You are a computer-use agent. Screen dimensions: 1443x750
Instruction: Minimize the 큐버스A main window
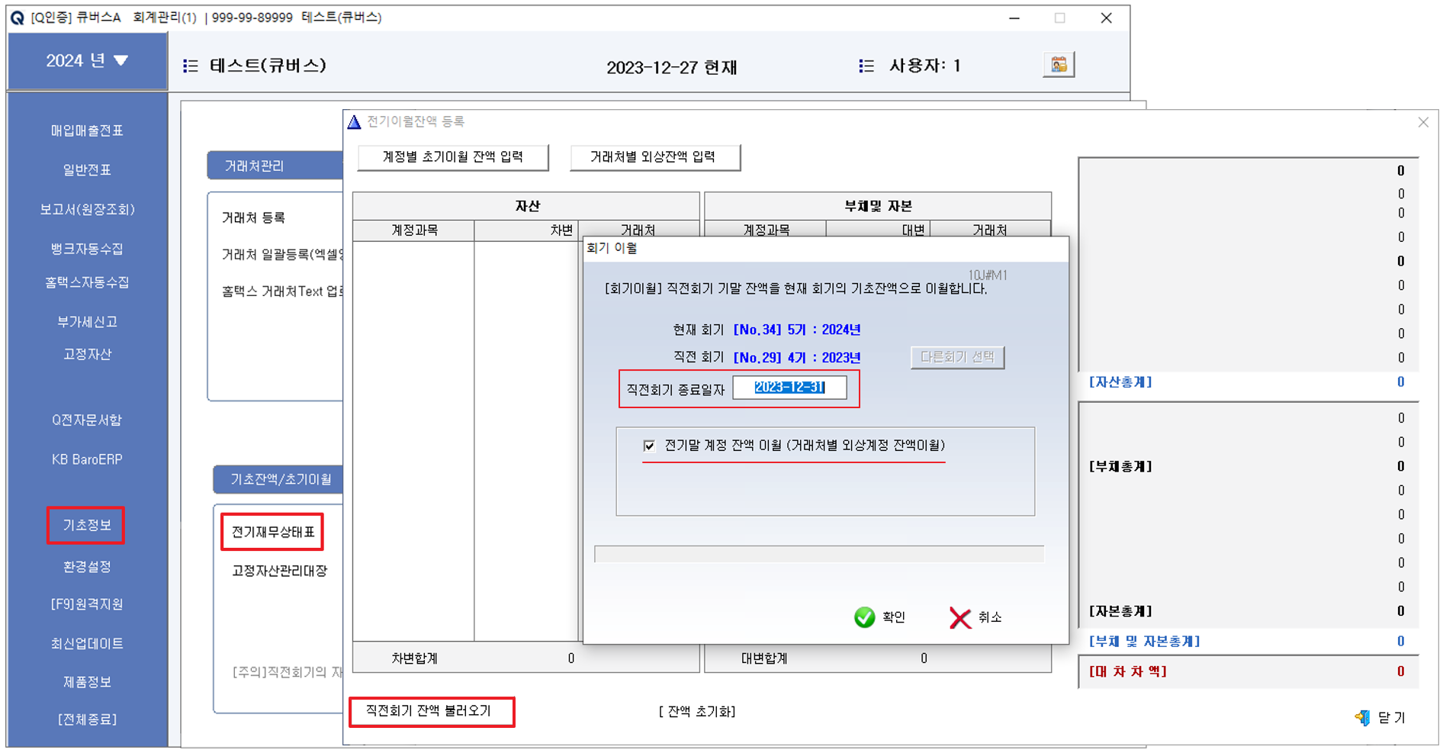pos(1014,18)
